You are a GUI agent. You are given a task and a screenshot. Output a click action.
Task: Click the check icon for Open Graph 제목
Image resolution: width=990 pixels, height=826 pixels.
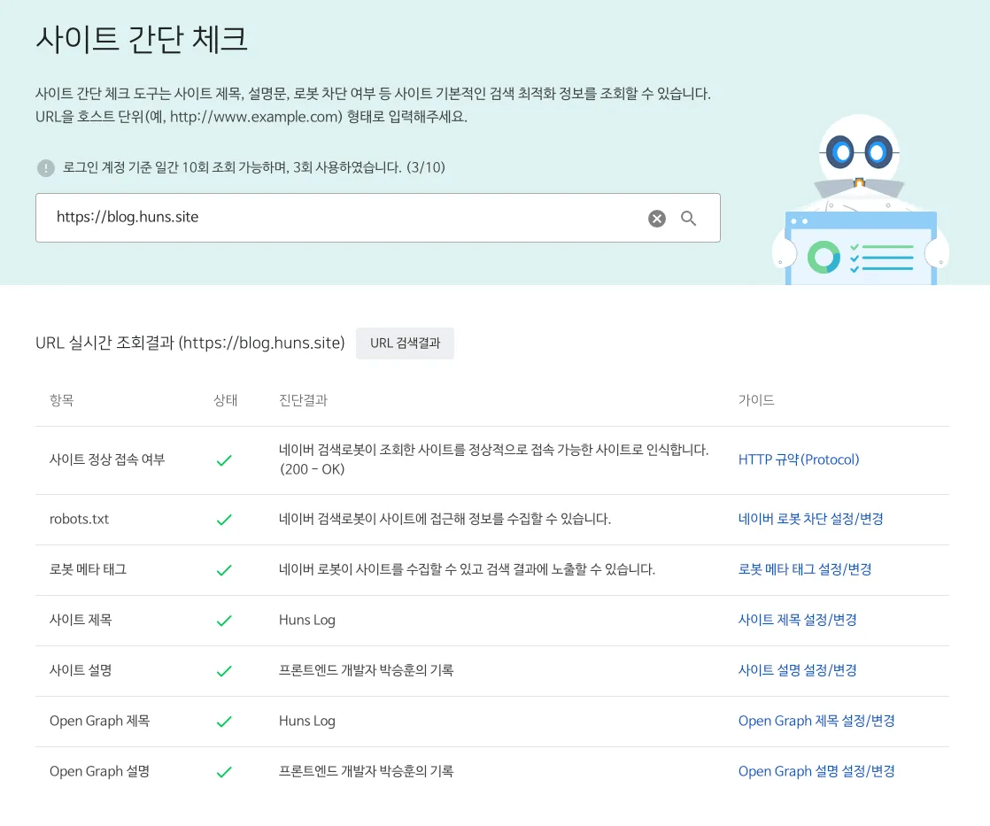(224, 722)
